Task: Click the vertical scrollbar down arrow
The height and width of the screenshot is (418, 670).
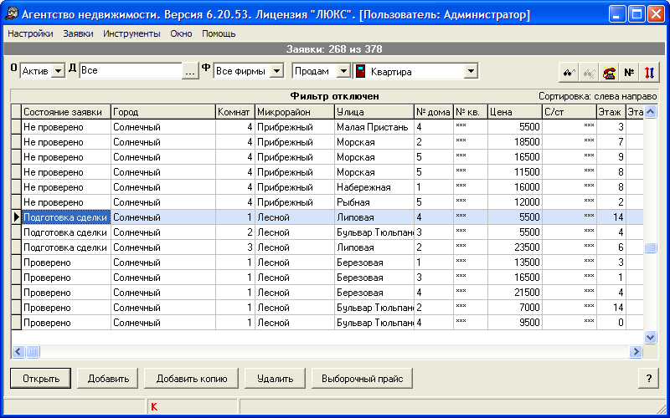Action: tap(651, 338)
